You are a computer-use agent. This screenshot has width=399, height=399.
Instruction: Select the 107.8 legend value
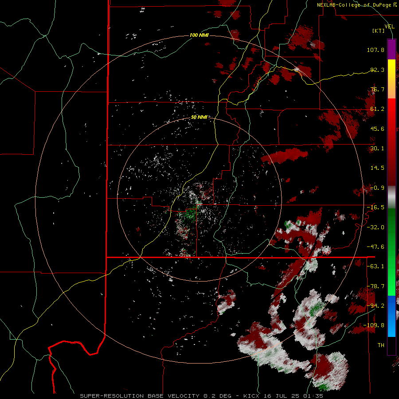376,50
